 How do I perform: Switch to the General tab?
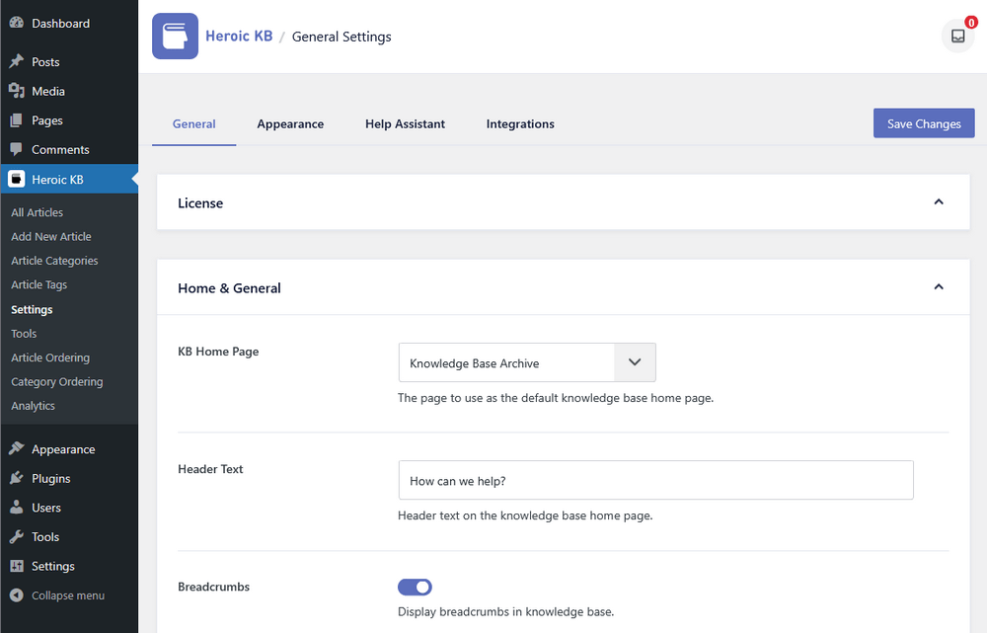[193, 124]
